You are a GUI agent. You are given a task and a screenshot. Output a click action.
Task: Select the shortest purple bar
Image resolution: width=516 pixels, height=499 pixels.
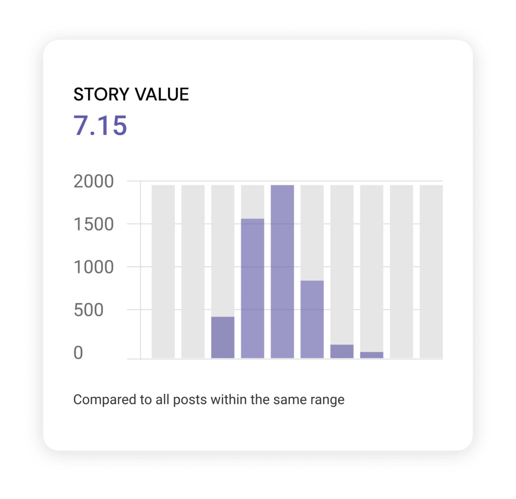[371, 355]
